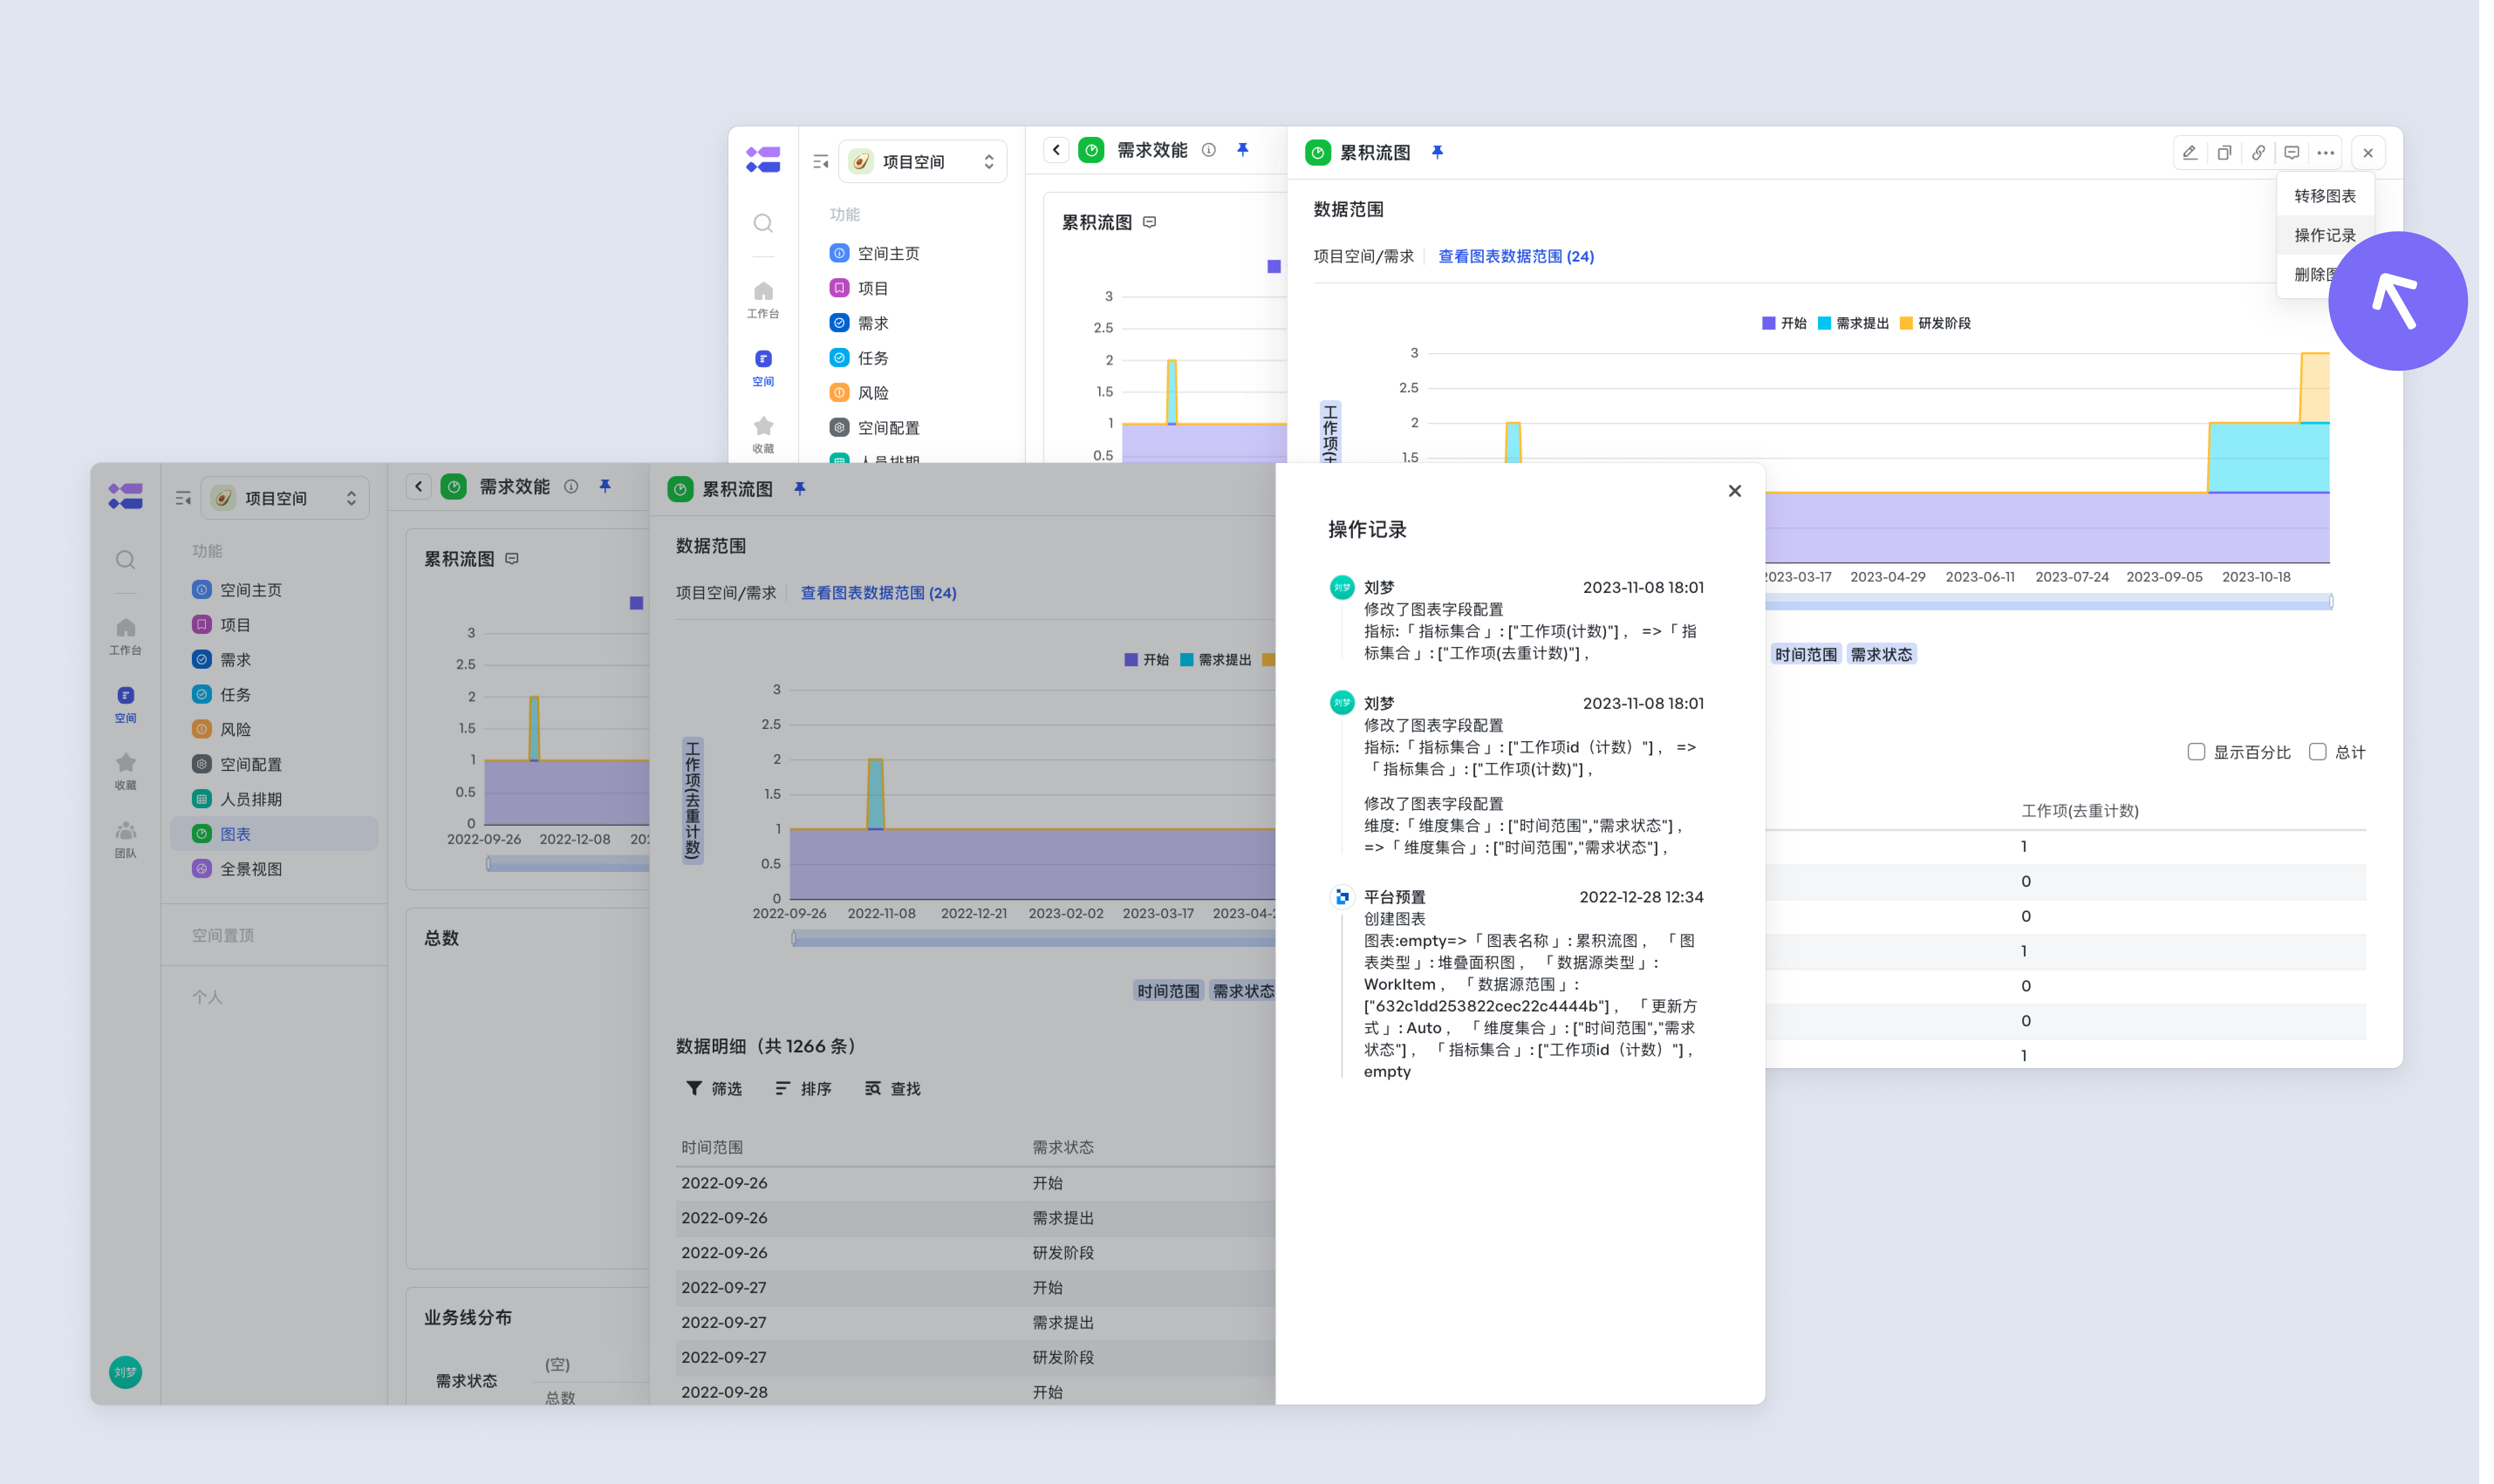Click the 筛选 filter button

coord(714,1088)
